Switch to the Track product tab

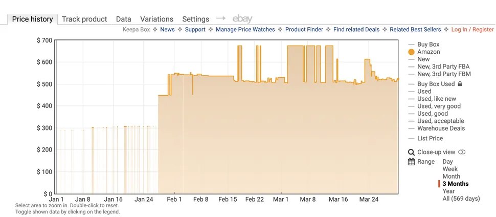click(84, 19)
